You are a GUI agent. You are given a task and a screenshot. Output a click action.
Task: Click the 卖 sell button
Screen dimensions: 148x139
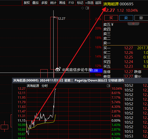[x=126, y=18]
